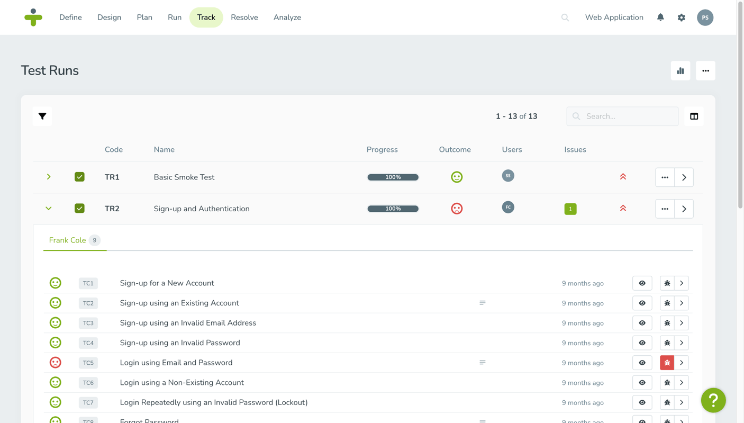Collapse the TR2 Sign-up and Authentication row
Screen dimensions: 744x423
(x=48, y=208)
